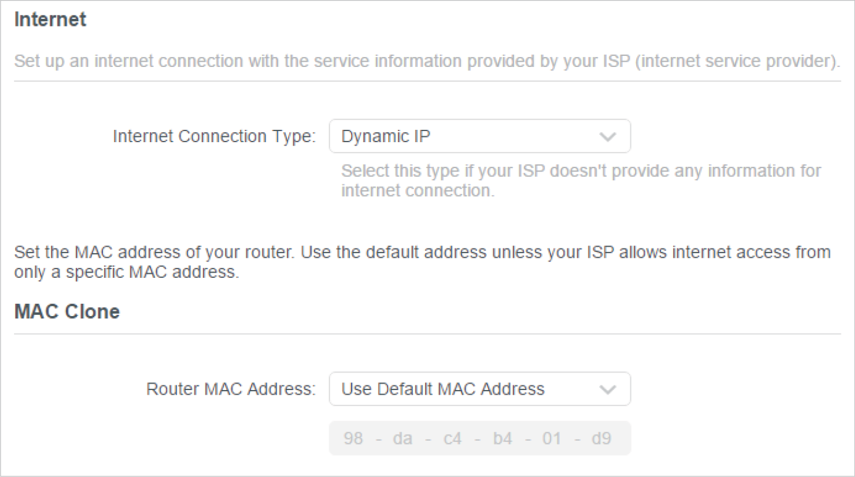Click the "Use Default MAC Address" selected value

(x=443, y=389)
